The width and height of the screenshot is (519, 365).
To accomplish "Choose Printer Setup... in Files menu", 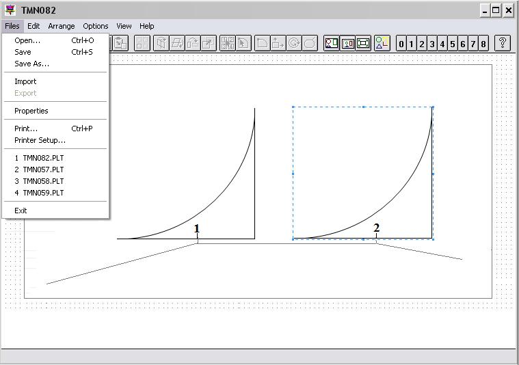I will [40, 140].
